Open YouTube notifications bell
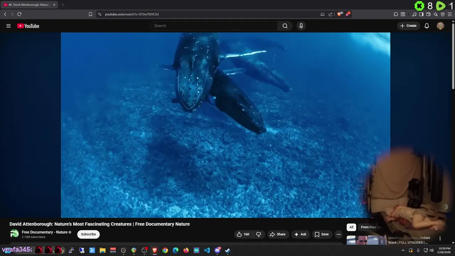Screen dimensions: 455x256 click(427, 26)
